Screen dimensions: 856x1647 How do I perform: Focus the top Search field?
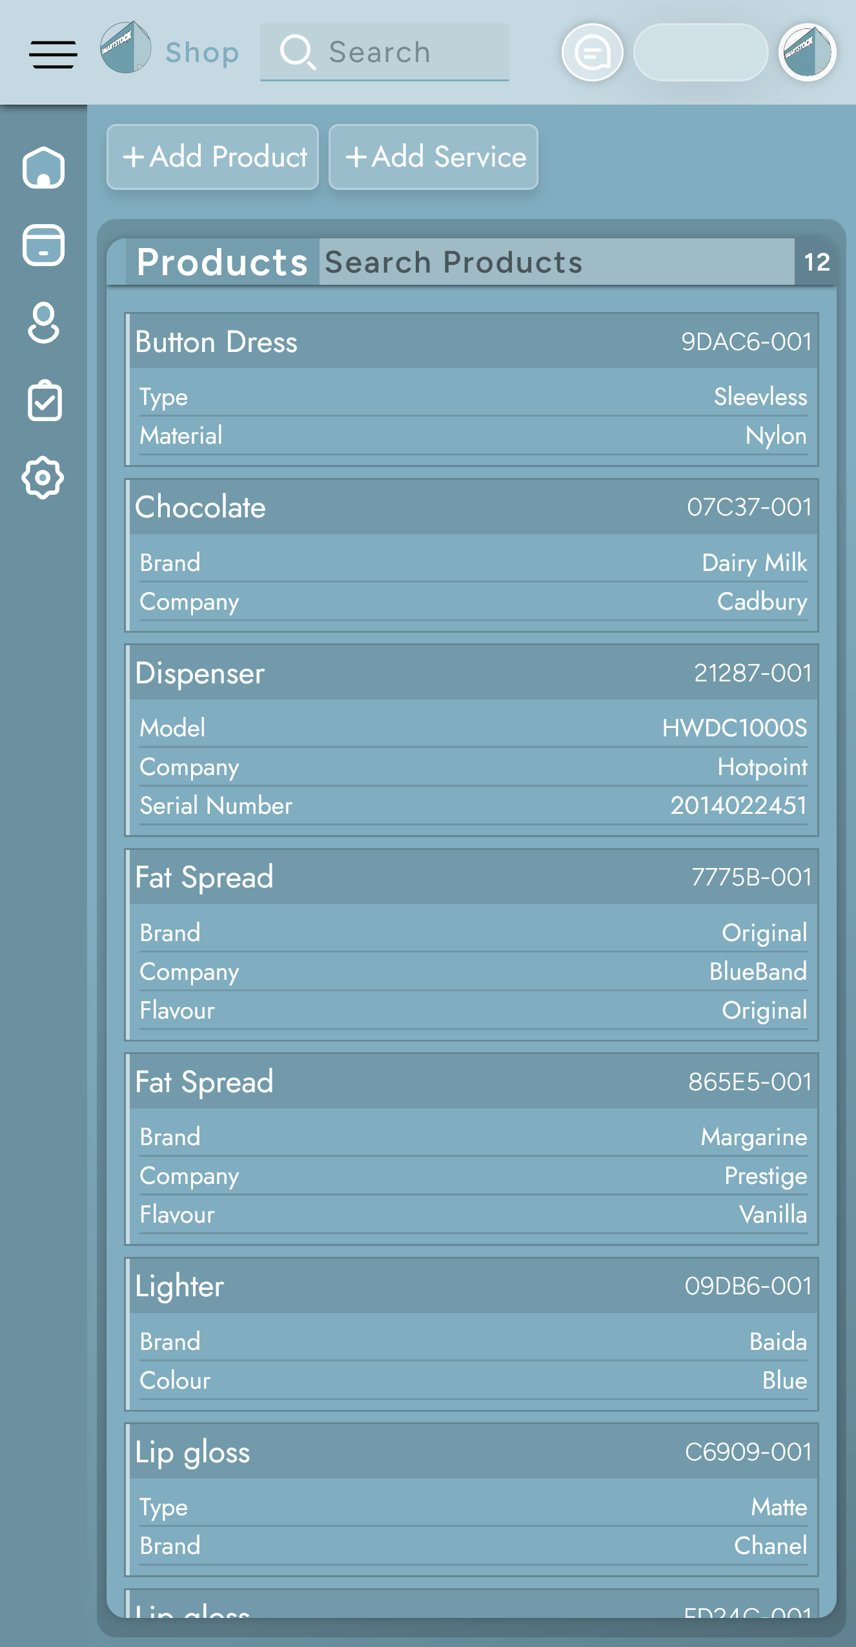coord(385,52)
